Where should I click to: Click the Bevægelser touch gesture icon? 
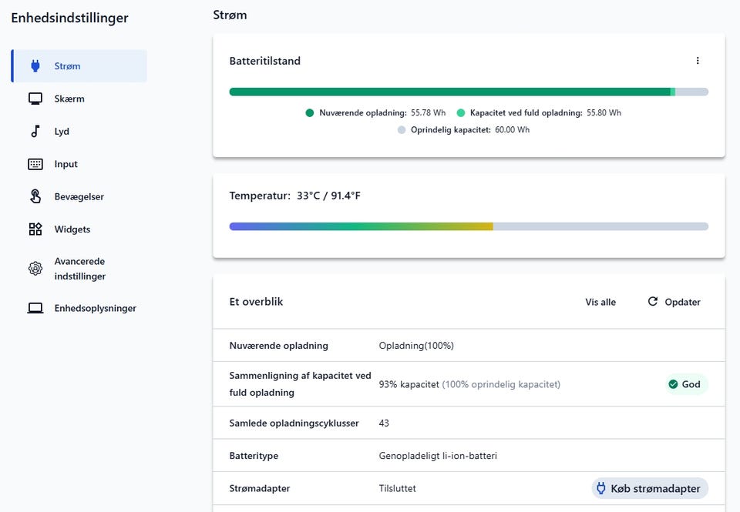coord(35,196)
